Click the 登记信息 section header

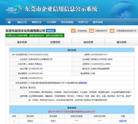72,50
